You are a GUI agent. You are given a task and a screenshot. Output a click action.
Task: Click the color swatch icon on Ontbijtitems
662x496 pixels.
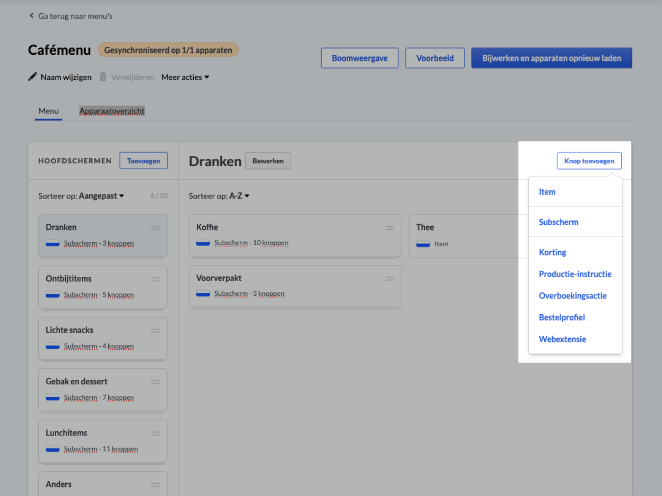pos(52,295)
